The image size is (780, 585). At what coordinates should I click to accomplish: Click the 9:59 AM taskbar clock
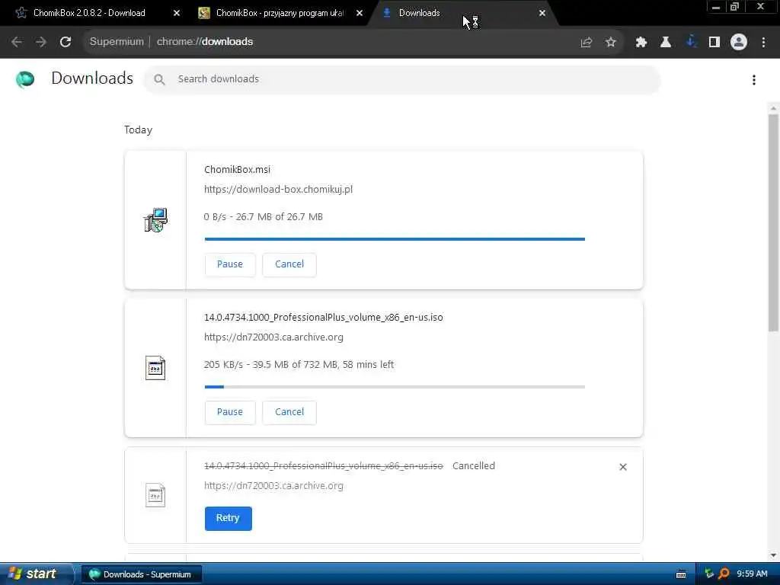752,574
